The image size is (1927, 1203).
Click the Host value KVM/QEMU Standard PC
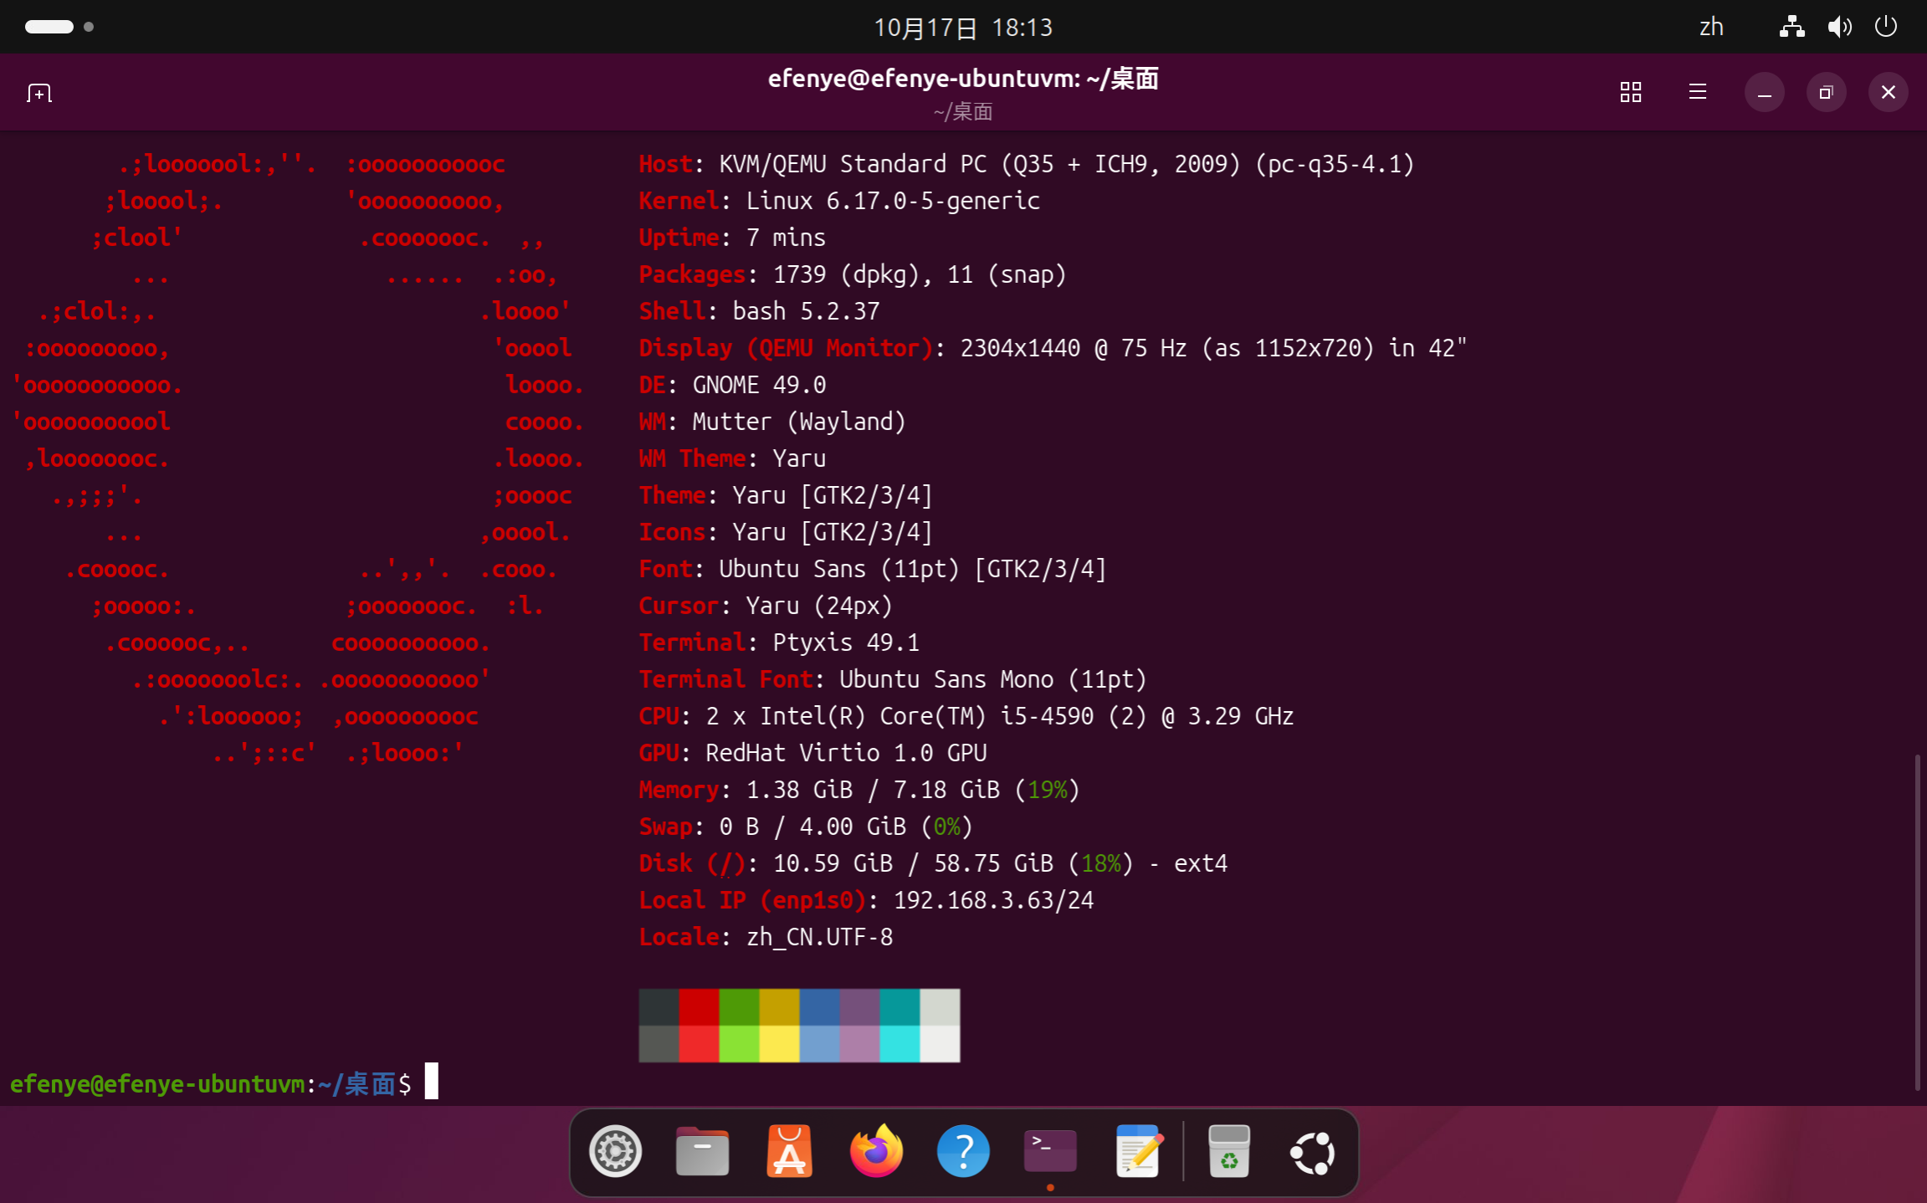1067,164
